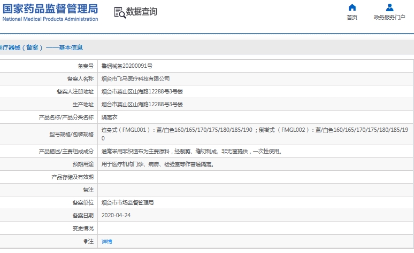Click the 备案单位 label
The width and height of the screenshot is (414, 253).
(x=83, y=203)
